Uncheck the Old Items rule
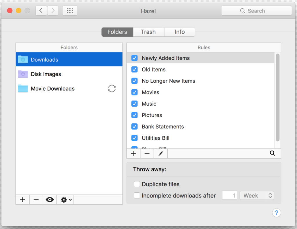 coord(134,69)
